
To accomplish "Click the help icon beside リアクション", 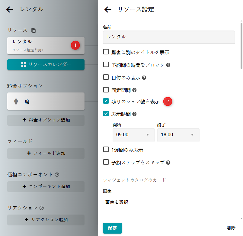I will pyautogui.click(x=42, y=208).
